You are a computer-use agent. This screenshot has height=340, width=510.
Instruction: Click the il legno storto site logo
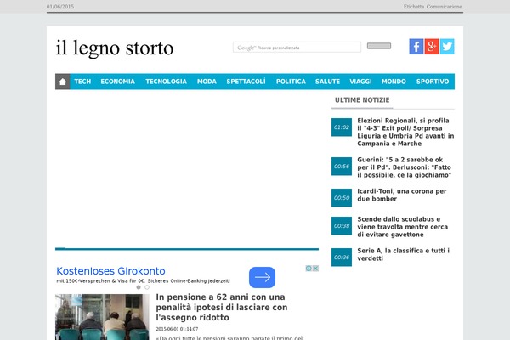(115, 48)
